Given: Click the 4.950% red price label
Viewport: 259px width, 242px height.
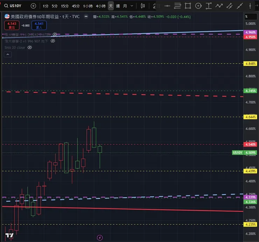Looking at the screenshot, I should [250, 37].
